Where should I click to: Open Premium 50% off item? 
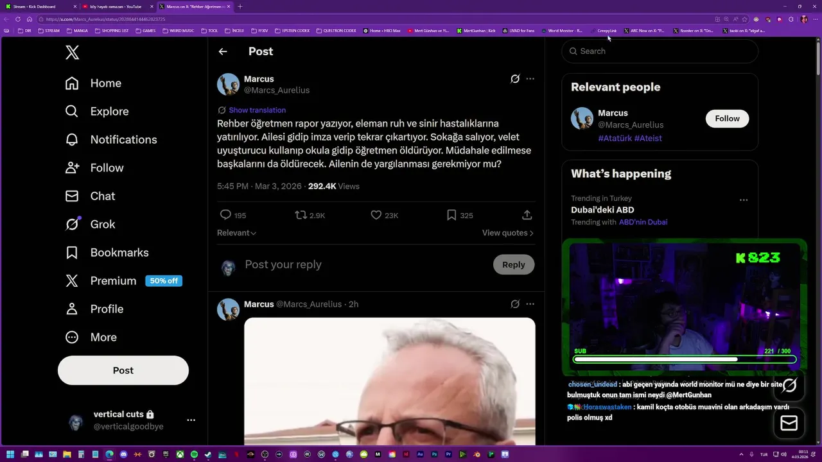[x=123, y=281]
